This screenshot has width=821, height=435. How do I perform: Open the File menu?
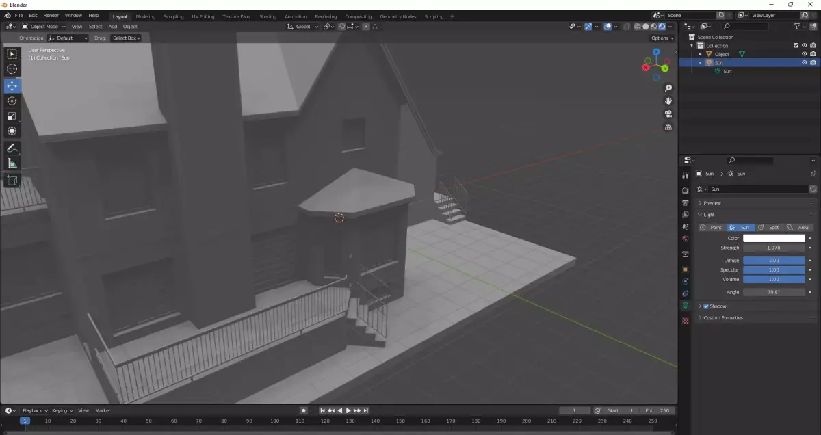[x=18, y=15]
